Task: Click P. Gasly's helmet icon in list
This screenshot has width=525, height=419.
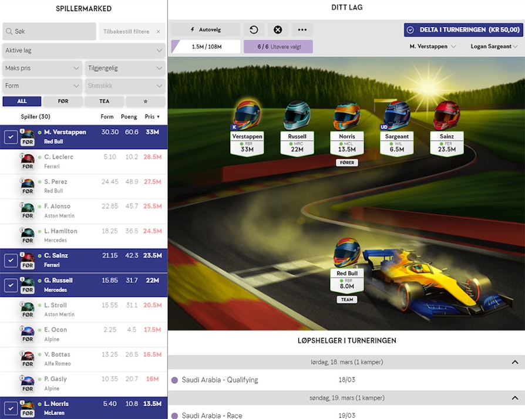Action: (28, 380)
